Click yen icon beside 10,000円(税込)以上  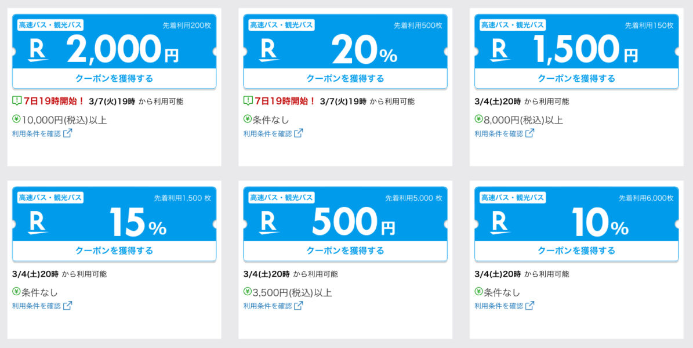16,119
